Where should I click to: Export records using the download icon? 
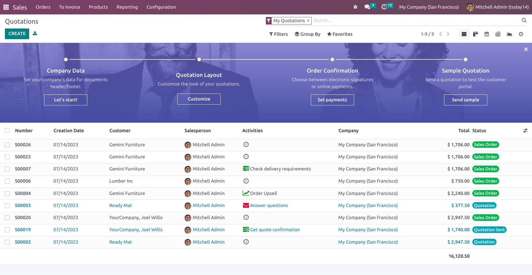(35, 33)
